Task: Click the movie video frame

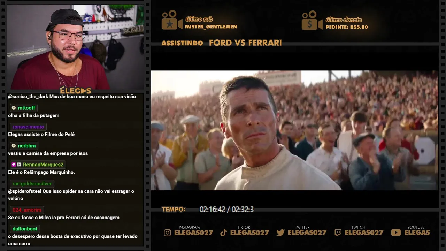Action: coord(294,130)
